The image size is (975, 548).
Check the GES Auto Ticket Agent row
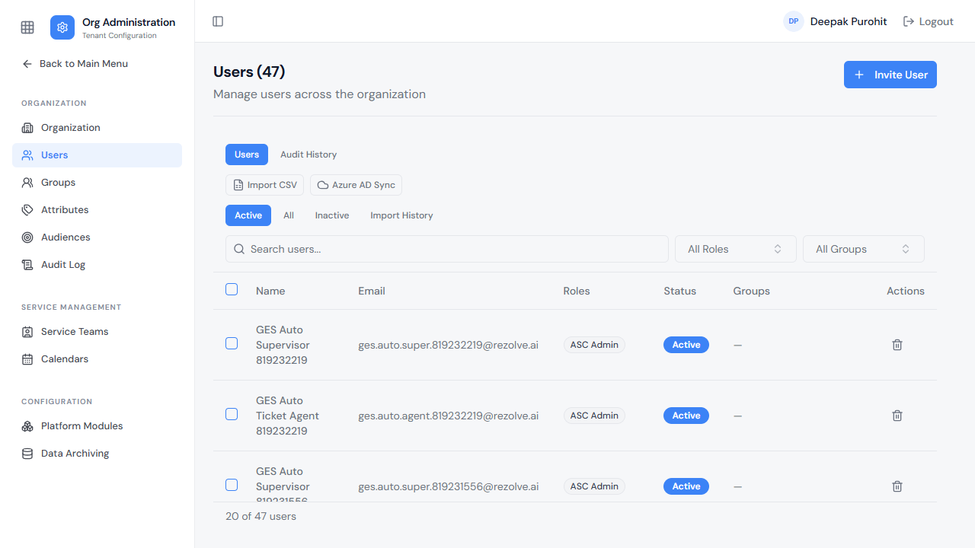point(232,414)
